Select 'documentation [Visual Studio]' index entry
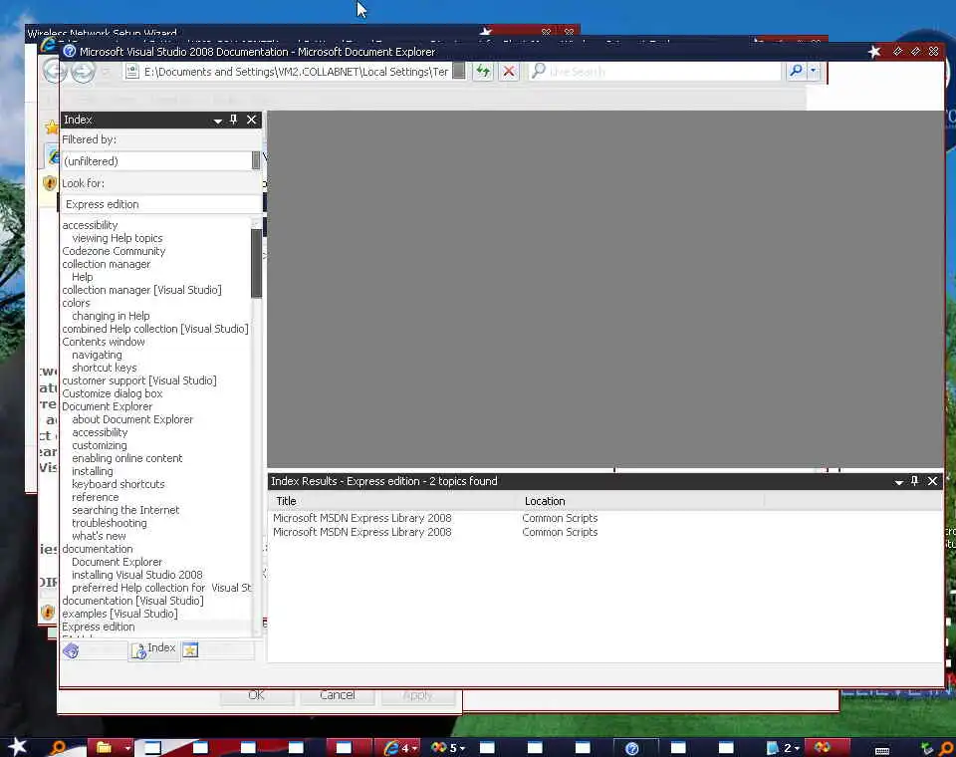 (132, 601)
